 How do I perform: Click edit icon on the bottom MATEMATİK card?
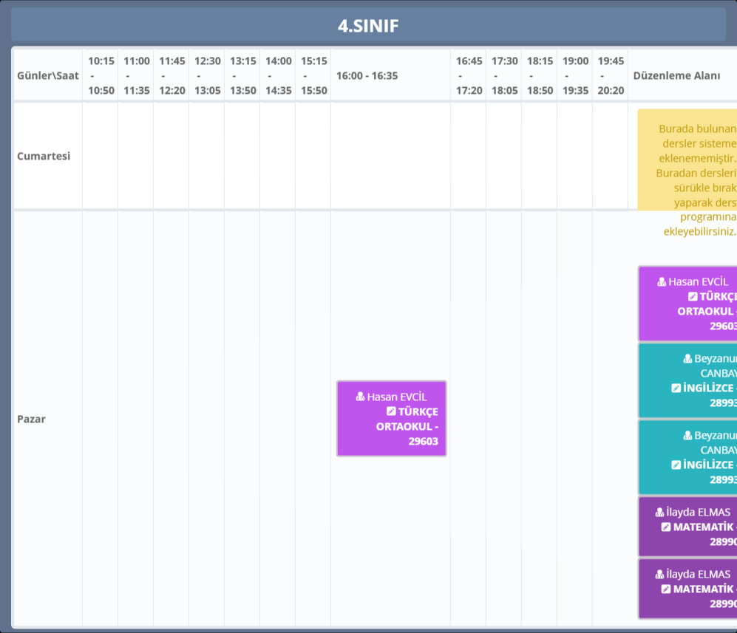click(666, 589)
